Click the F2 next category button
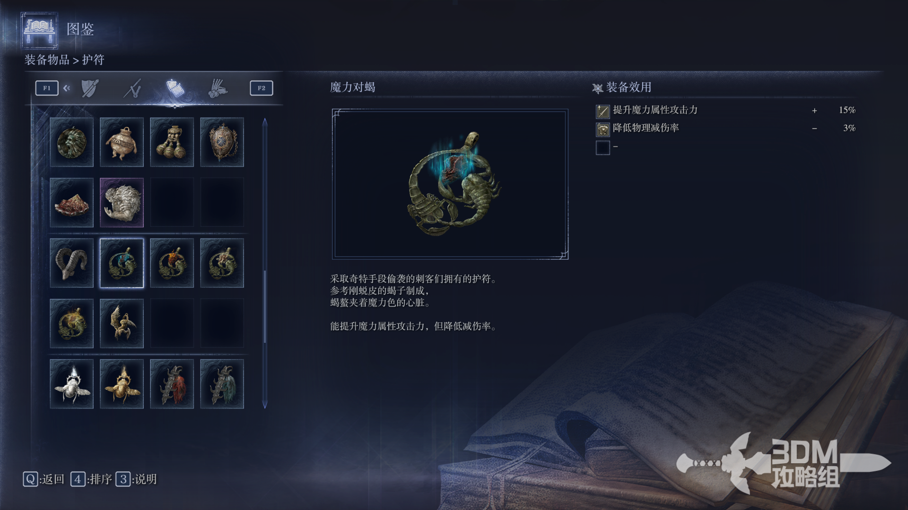The height and width of the screenshot is (510, 908). tap(262, 88)
